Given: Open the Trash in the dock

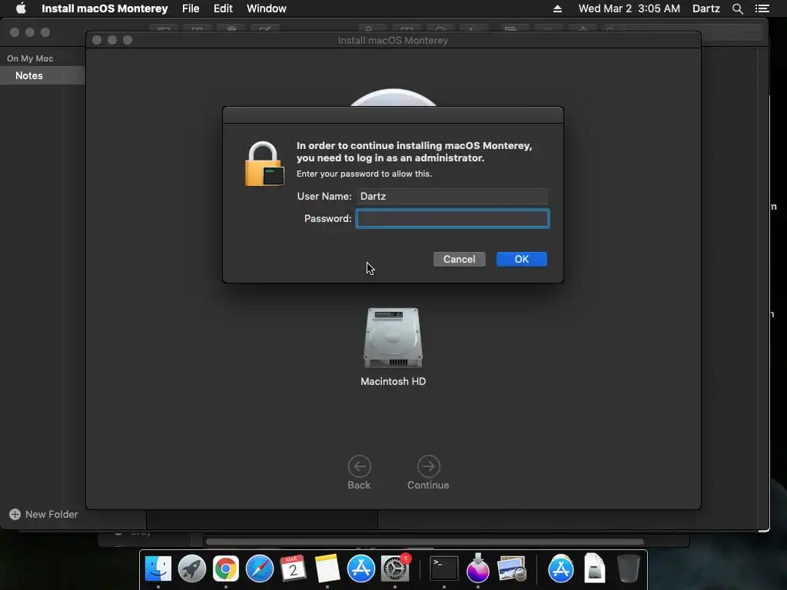Looking at the screenshot, I should tap(628, 568).
